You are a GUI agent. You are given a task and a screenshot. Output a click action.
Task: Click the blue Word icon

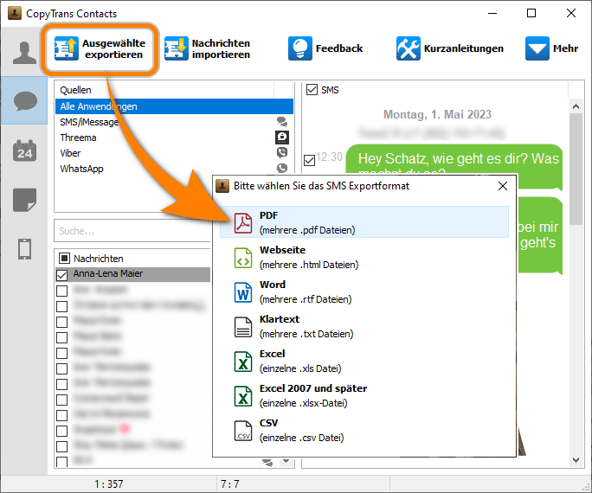click(243, 292)
